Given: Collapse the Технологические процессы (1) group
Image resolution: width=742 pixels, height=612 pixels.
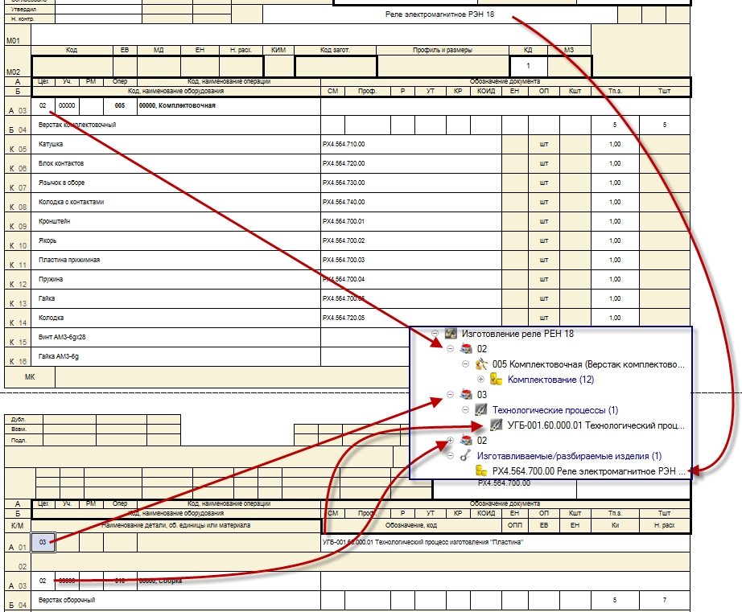Looking at the screenshot, I should [465, 410].
